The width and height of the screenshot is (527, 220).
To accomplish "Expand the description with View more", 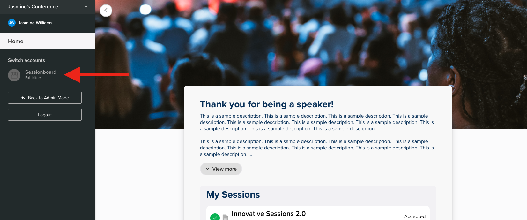I will (221, 169).
